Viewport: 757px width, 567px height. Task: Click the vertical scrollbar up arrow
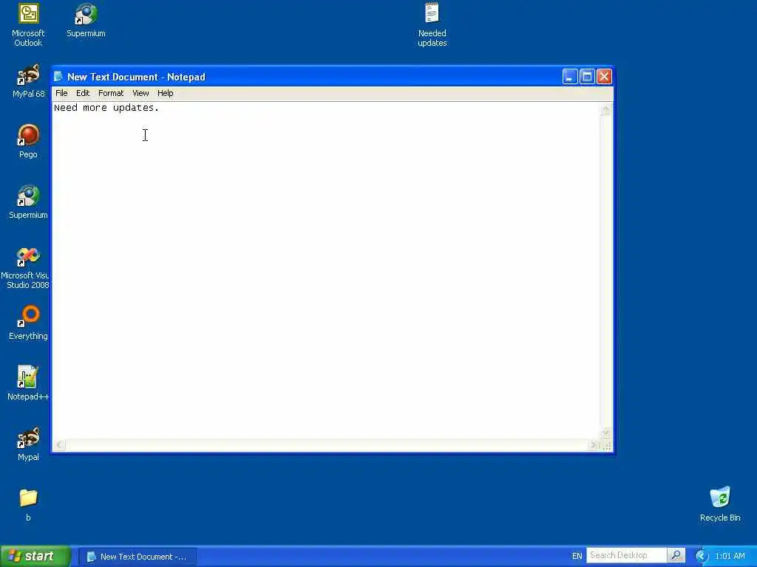point(605,109)
